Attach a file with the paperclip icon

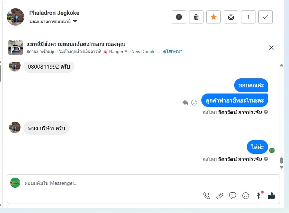220,196
